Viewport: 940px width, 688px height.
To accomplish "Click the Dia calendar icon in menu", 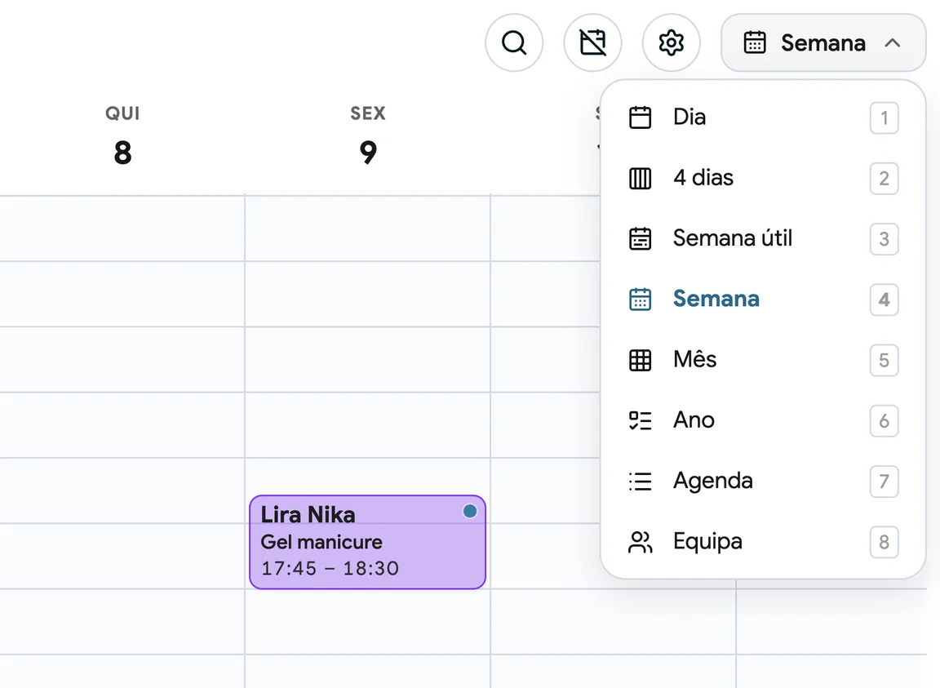I will [640, 118].
